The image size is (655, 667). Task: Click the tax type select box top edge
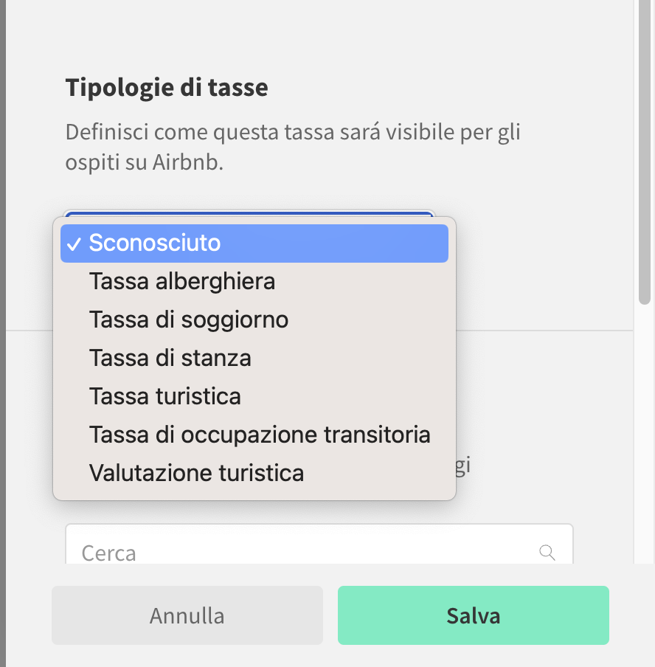tap(249, 213)
